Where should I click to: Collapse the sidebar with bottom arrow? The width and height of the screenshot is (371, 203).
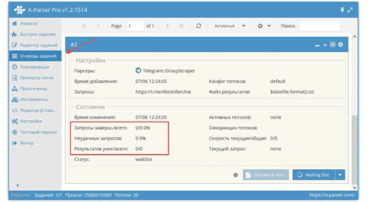tap(17, 185)
